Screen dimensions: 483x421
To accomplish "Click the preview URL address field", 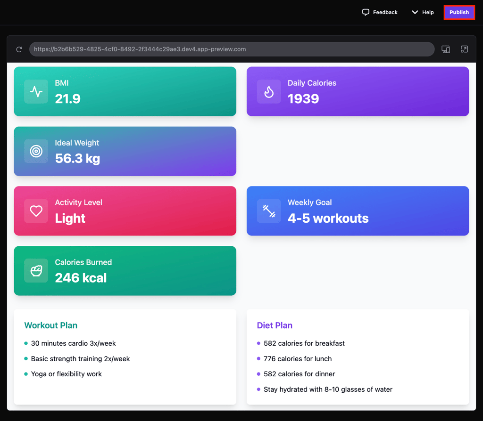I will coord(232,49).
